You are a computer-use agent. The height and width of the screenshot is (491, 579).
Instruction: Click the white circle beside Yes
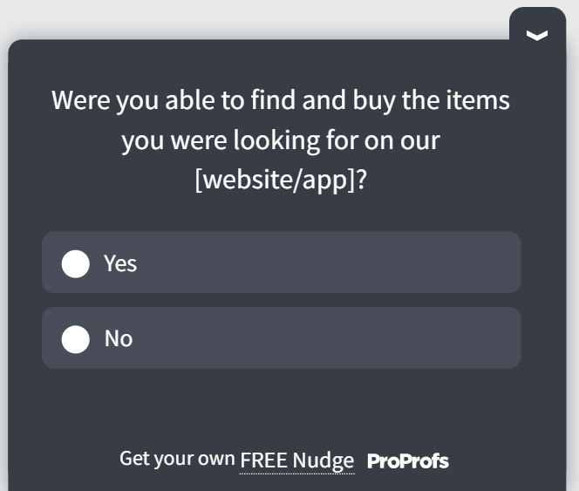click(x=76, y=263)
